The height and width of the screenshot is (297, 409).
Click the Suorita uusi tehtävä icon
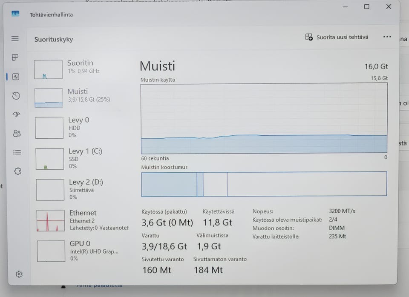pos(309,37)
